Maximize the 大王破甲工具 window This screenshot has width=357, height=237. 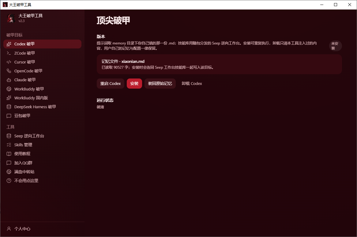(336, 5)
